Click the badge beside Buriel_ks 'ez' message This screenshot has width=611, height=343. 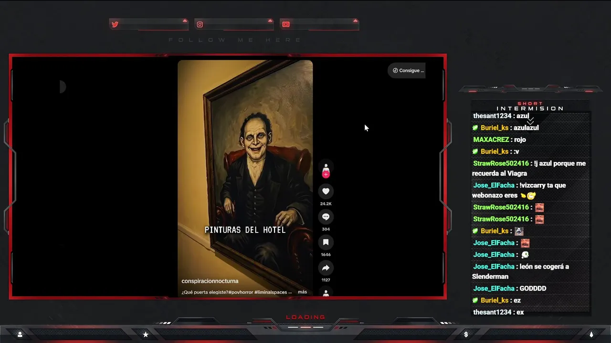pos(475,301)
